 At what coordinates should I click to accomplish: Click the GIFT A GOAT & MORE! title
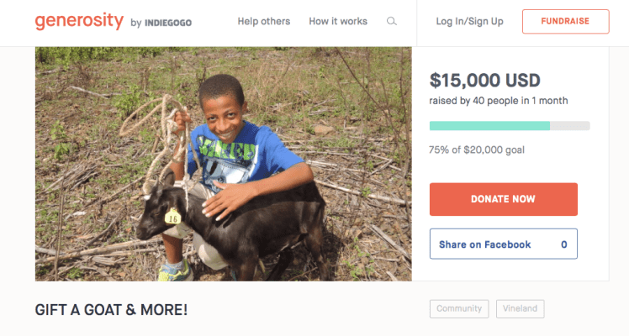coord(111,310)
